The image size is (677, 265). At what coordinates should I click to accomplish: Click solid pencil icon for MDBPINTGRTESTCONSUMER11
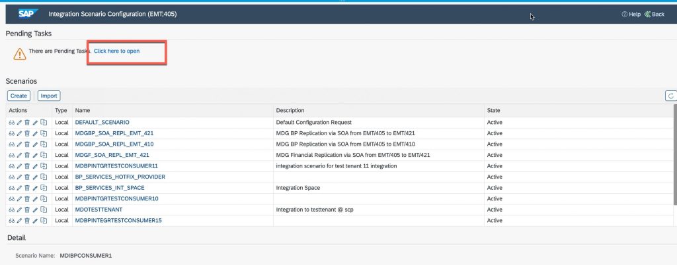(x=36, y=166)
